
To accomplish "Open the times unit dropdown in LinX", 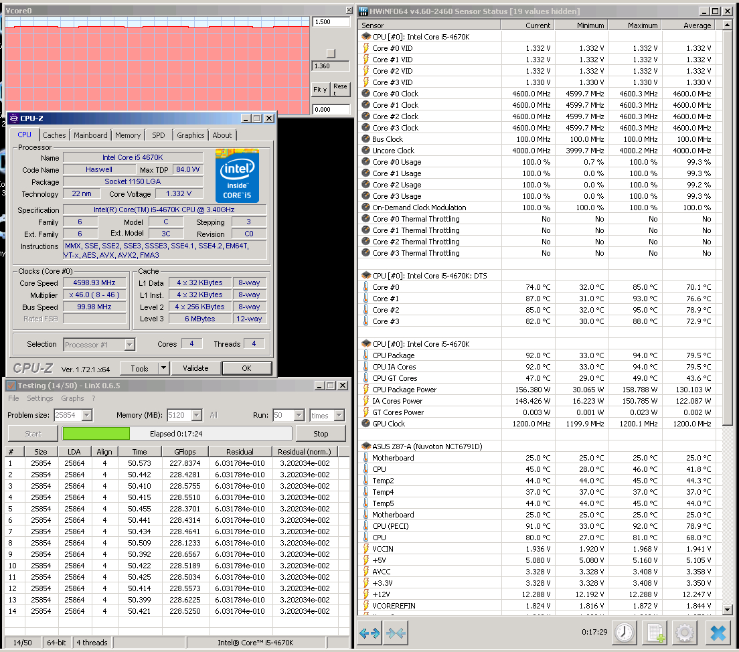I will tap(339, 415).
